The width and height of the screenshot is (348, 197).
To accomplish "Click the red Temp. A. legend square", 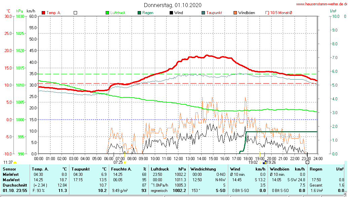I will (43, 13).
